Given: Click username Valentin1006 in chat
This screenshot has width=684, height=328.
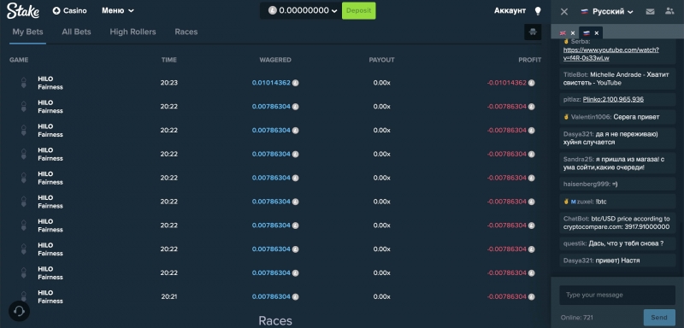Looking at the screenshot, I should point(591,117).
